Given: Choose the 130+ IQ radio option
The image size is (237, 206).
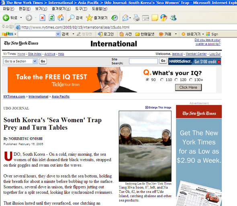Looking at the screenshot, I should [x=191, y=80].
